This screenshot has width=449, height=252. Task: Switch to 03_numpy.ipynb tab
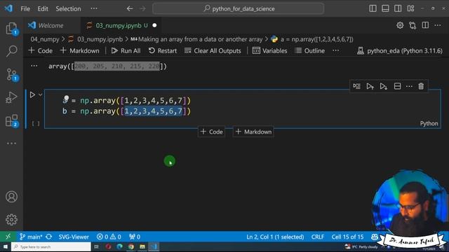click(121, 25)
